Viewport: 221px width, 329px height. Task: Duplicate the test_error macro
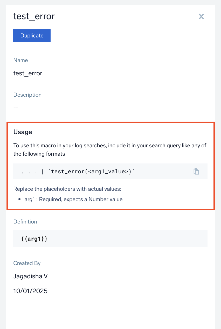click(x=32, y=36)
